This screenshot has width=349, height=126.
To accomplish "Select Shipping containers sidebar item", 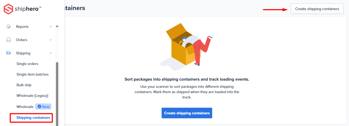I will coord(33,118).
